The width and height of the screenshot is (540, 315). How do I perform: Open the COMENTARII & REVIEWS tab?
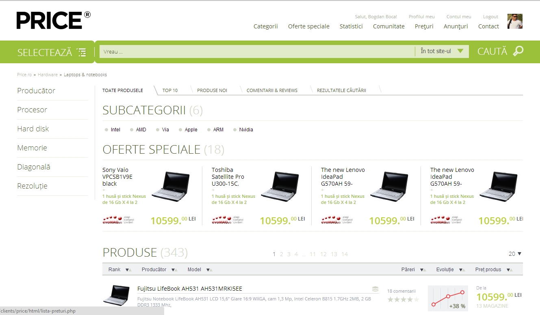(x=272, y=90)
